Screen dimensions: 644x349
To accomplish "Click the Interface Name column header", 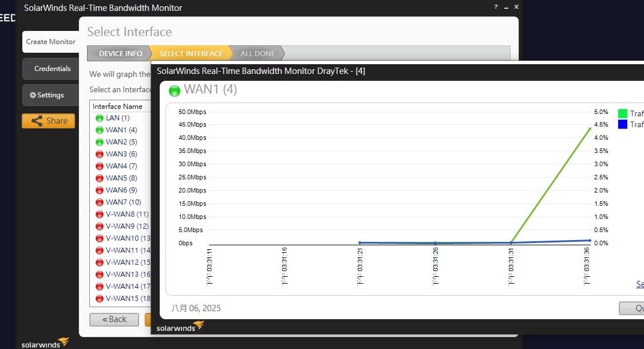I will tap(118, 107).
